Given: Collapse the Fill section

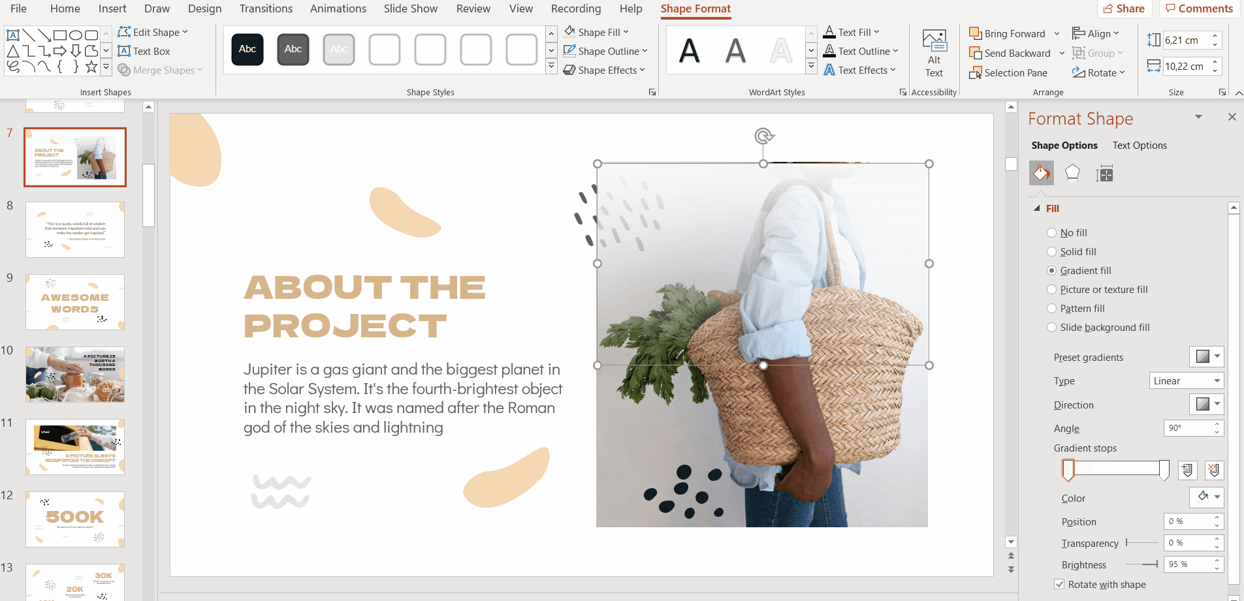Looking at the screenshot, I should (1037, 208).
